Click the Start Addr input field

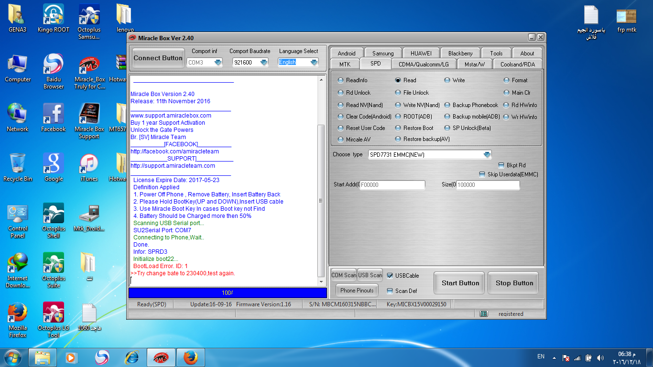pyautogui.click(x=392, y=185)
